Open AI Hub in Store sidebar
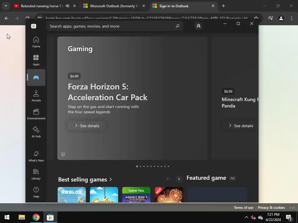 (36, 132)
